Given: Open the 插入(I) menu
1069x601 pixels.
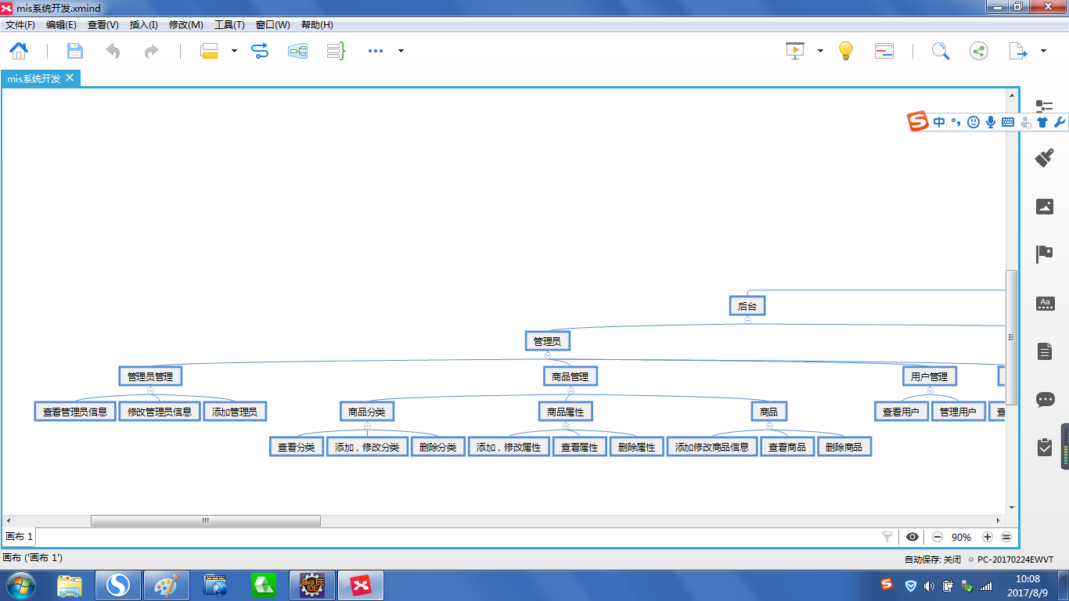Looking at the screenshot, I should pyautogui.click(x=143, y=25).
